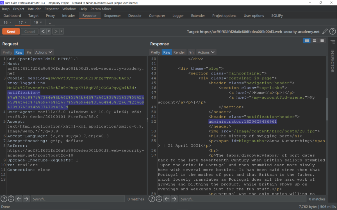
Task: Go back to previous request in history
Action: (x=43, y=31)
